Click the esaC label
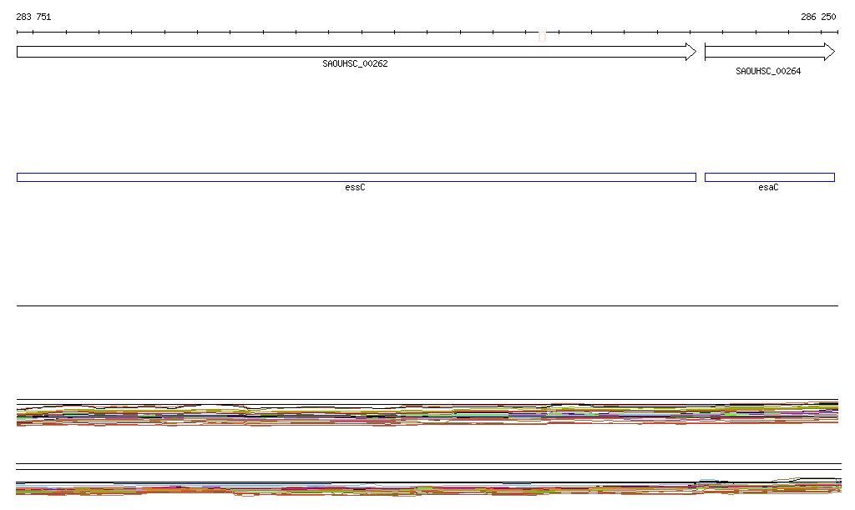Image resolution: width=855 pixels, height=510 pixels. tap(768, 188)
